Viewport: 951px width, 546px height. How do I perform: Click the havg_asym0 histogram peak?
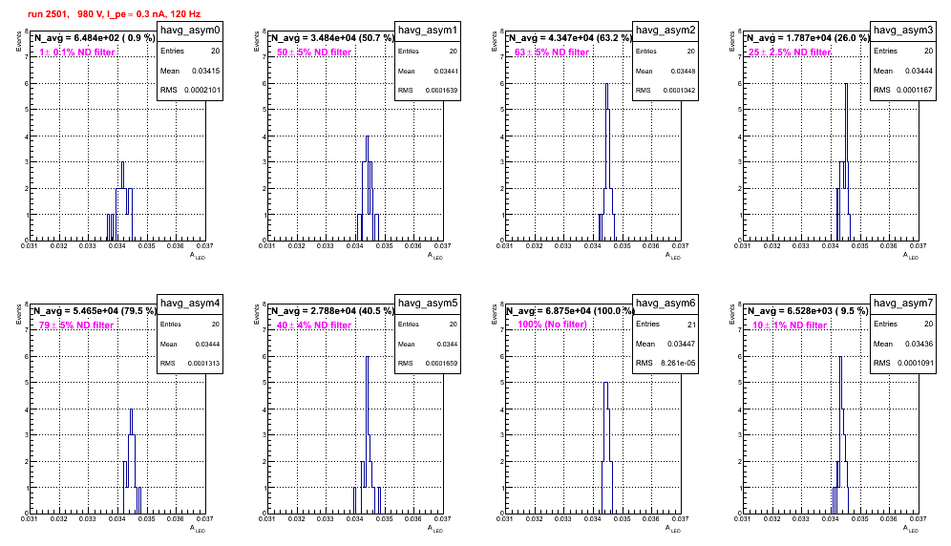[122, 162]
